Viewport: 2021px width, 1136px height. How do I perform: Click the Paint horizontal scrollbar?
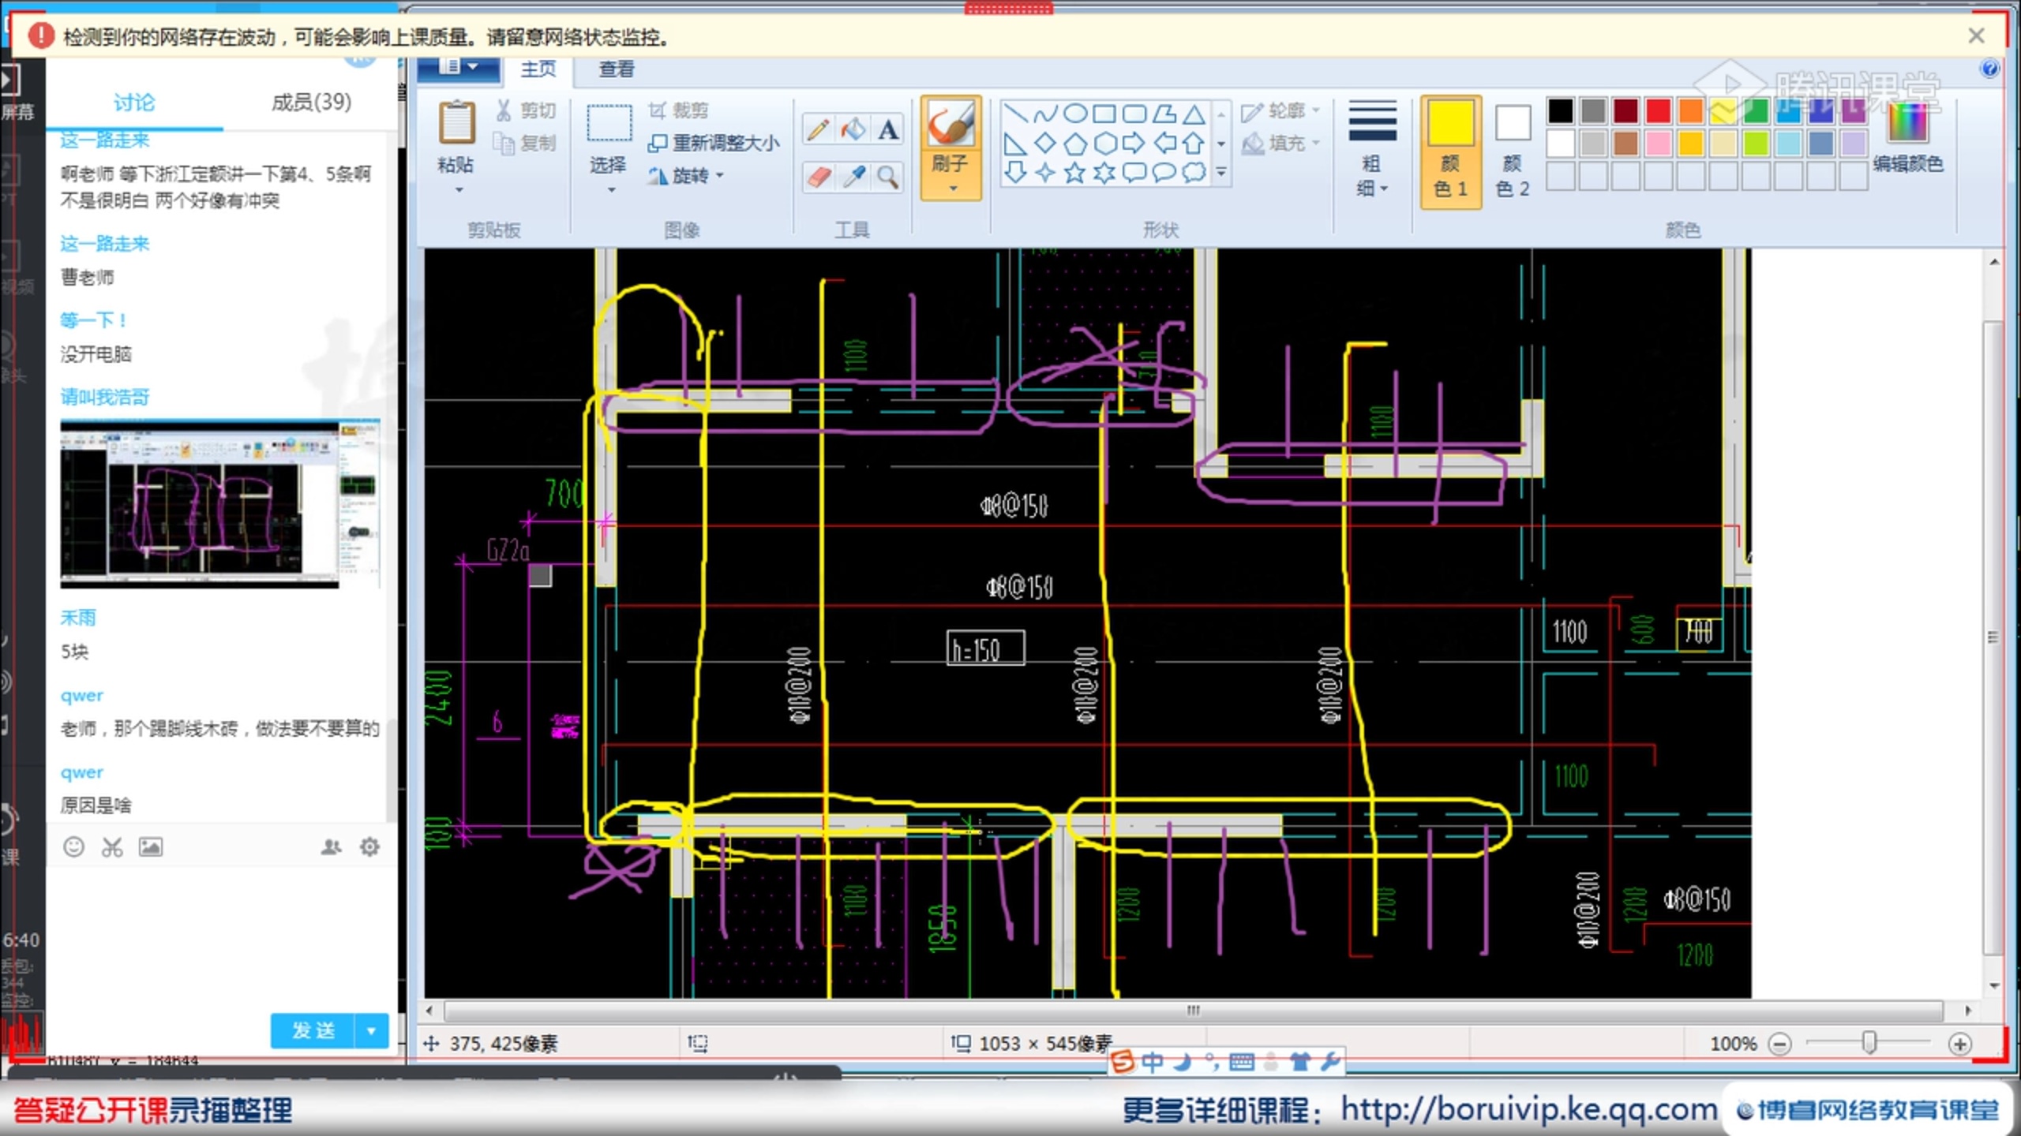click(x=1194, y=1011)
